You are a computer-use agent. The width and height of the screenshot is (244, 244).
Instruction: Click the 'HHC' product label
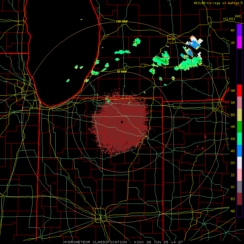coord(238,16)
